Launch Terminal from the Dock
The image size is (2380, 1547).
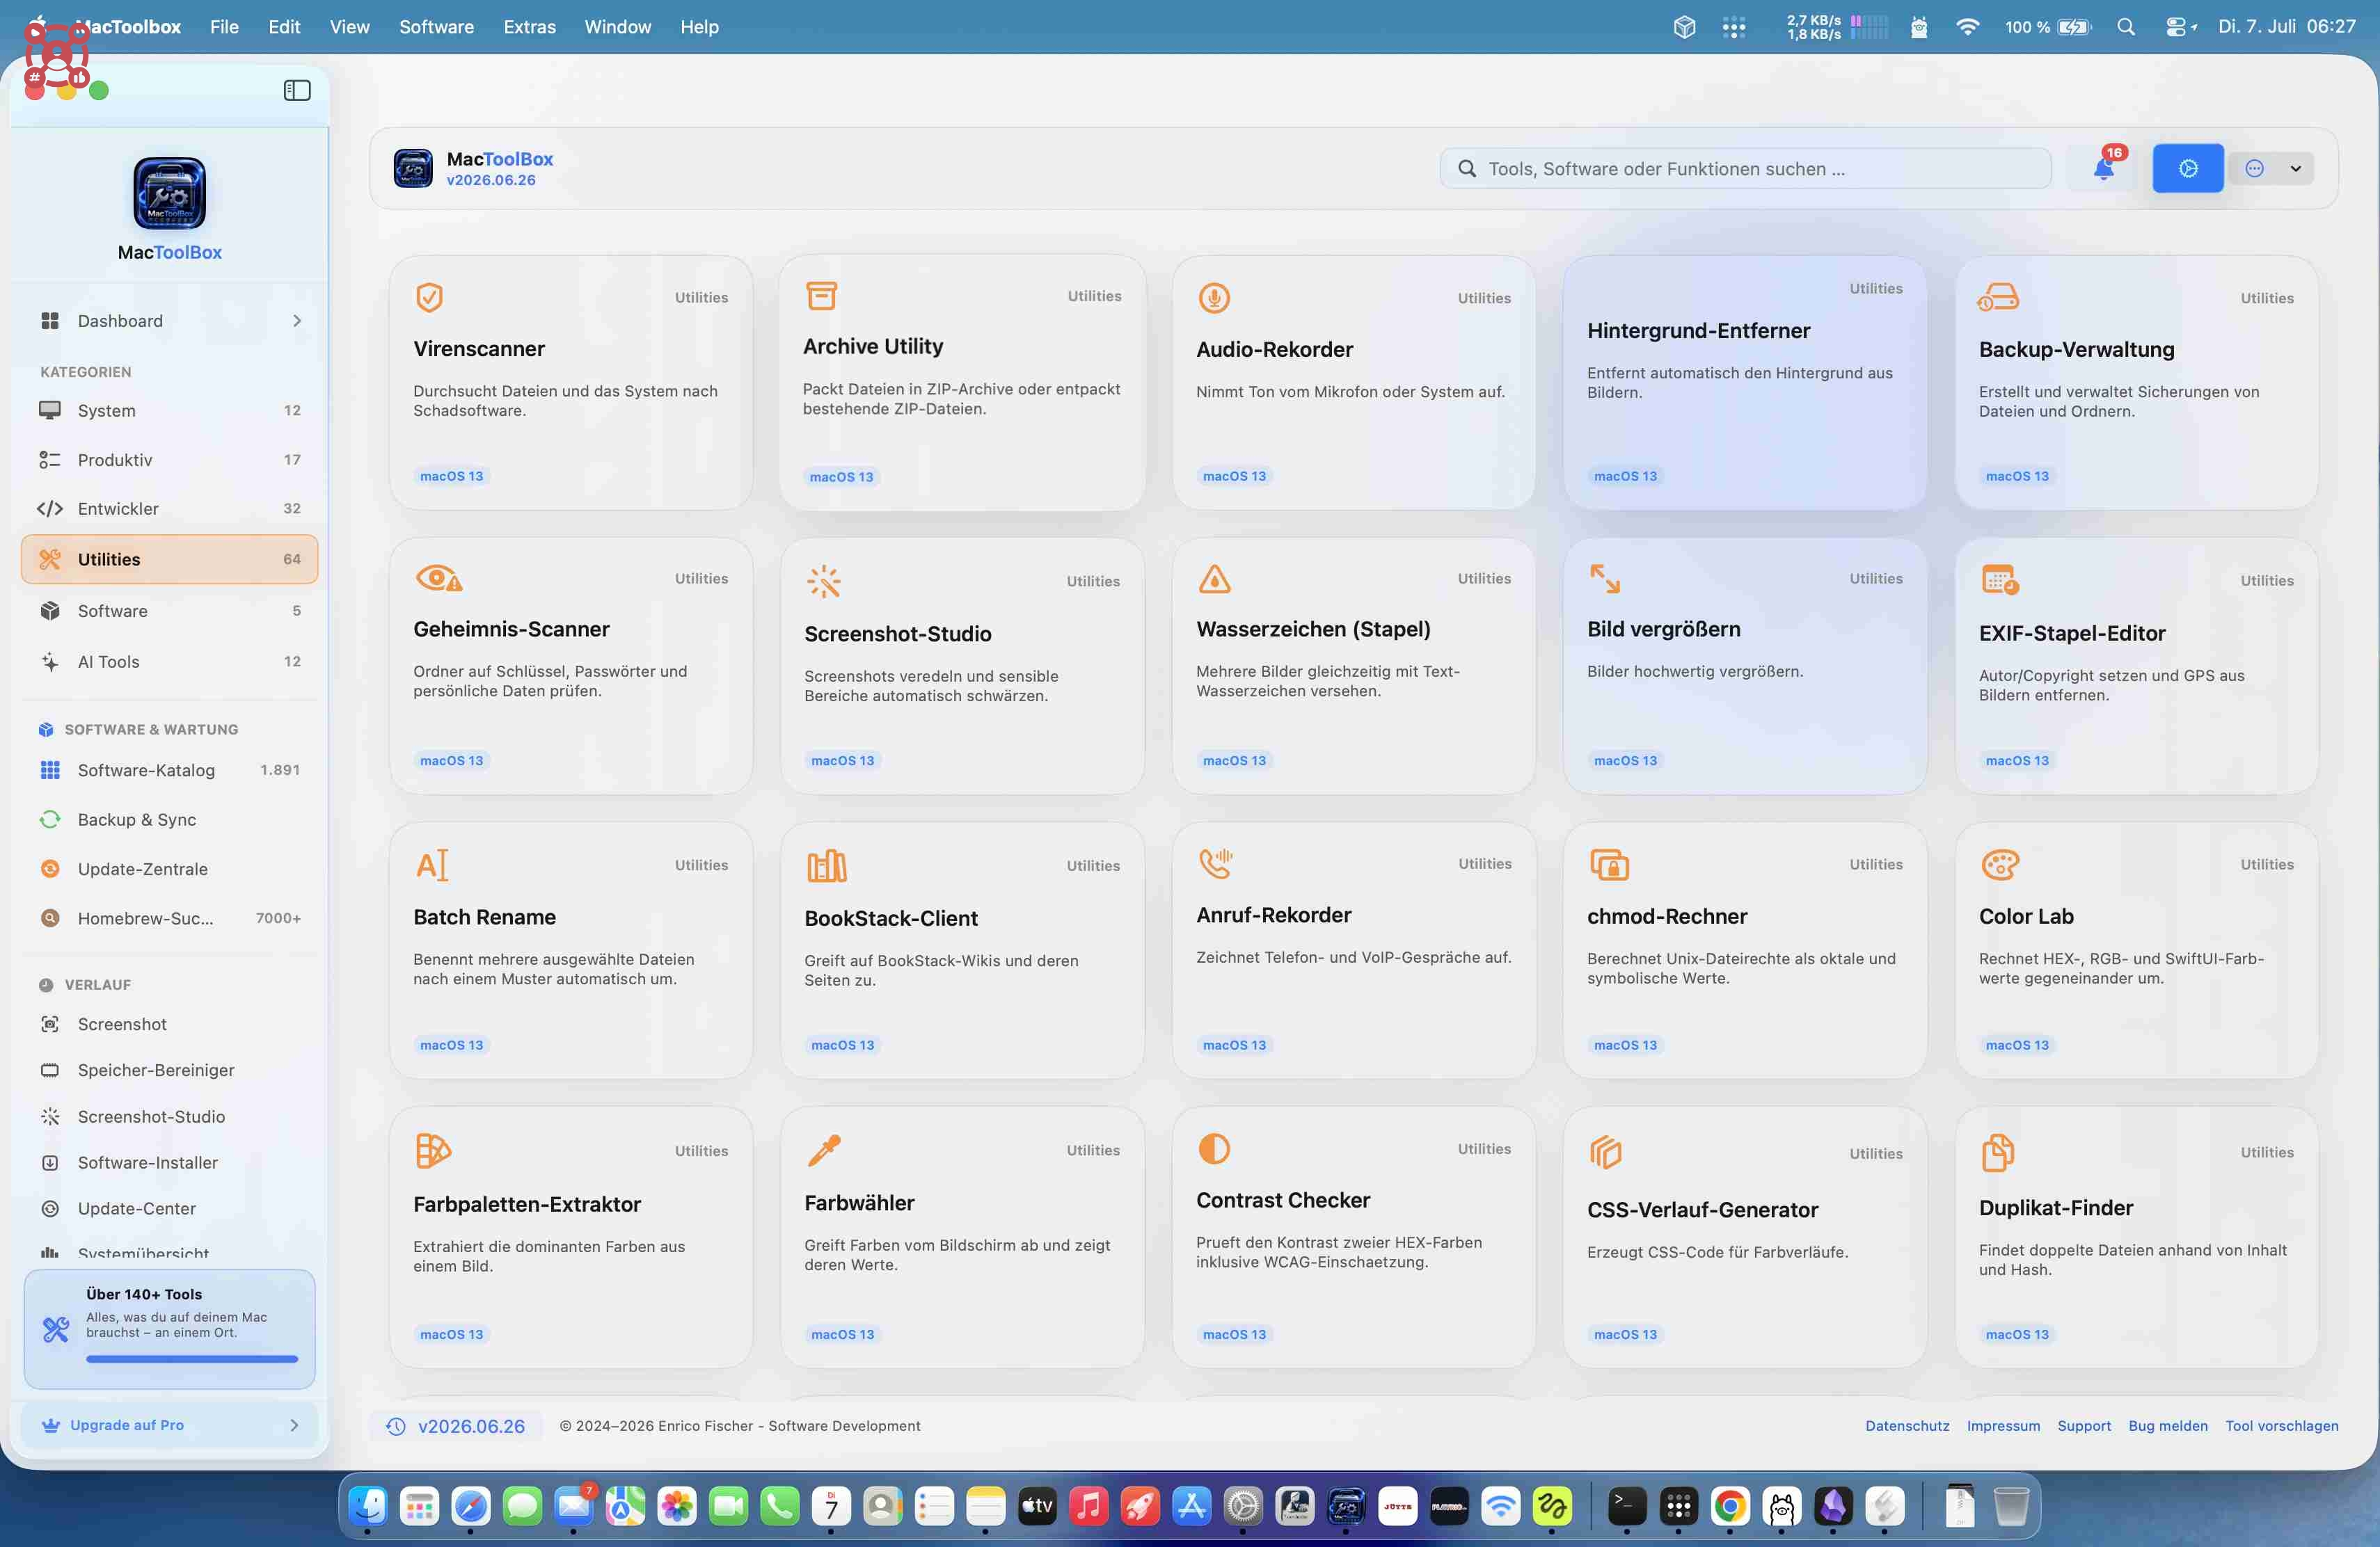click(1626, 1505)
